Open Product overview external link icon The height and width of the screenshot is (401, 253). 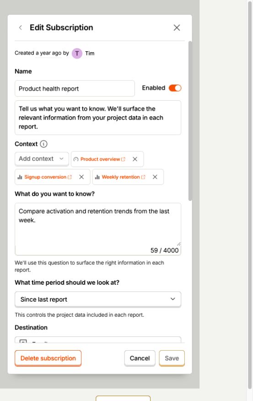(123, 159)
